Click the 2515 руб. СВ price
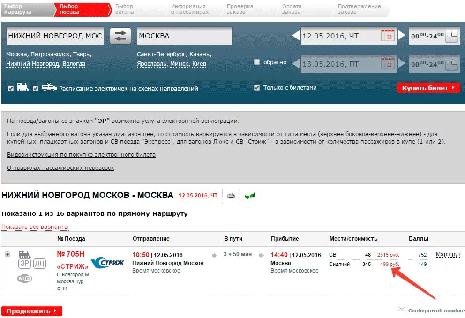Viewport: 465px width, 318px height. tap(388, 255)
